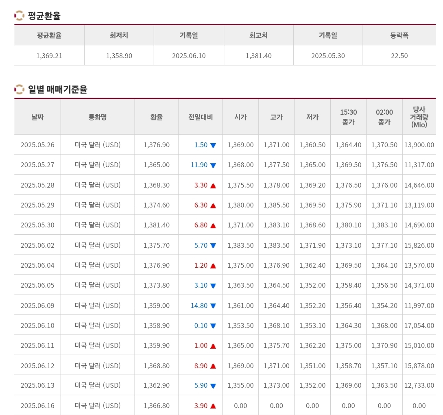Click the blue down arrow beside 0.10
Screen dimensions: 443x415
point(213,326)
